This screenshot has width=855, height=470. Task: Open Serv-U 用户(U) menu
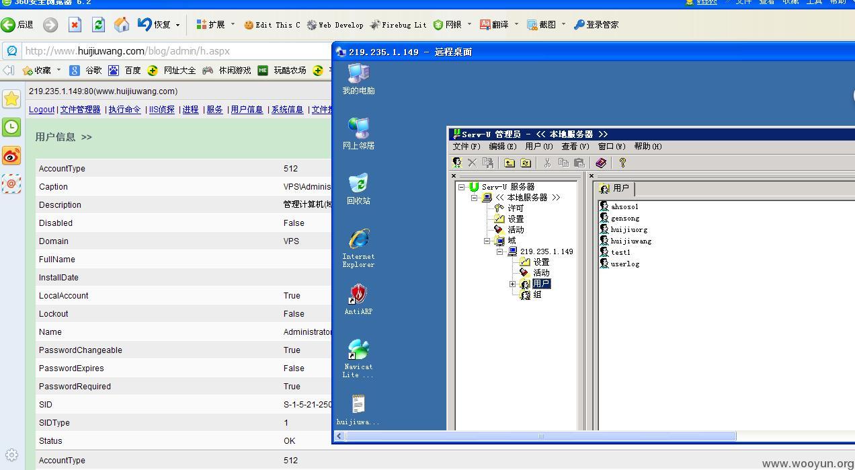pos(539,147)
